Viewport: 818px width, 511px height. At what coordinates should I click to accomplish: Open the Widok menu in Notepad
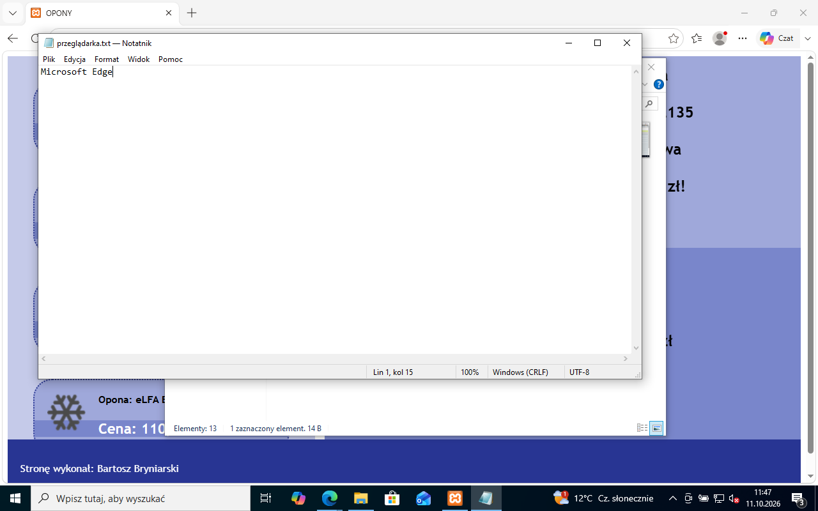139,59
